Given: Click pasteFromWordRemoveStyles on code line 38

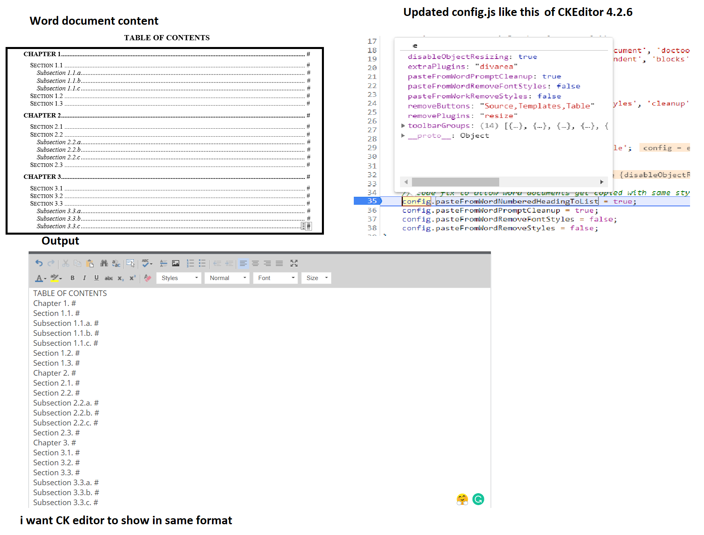Looking at the screenshot, I should (495, 228).
